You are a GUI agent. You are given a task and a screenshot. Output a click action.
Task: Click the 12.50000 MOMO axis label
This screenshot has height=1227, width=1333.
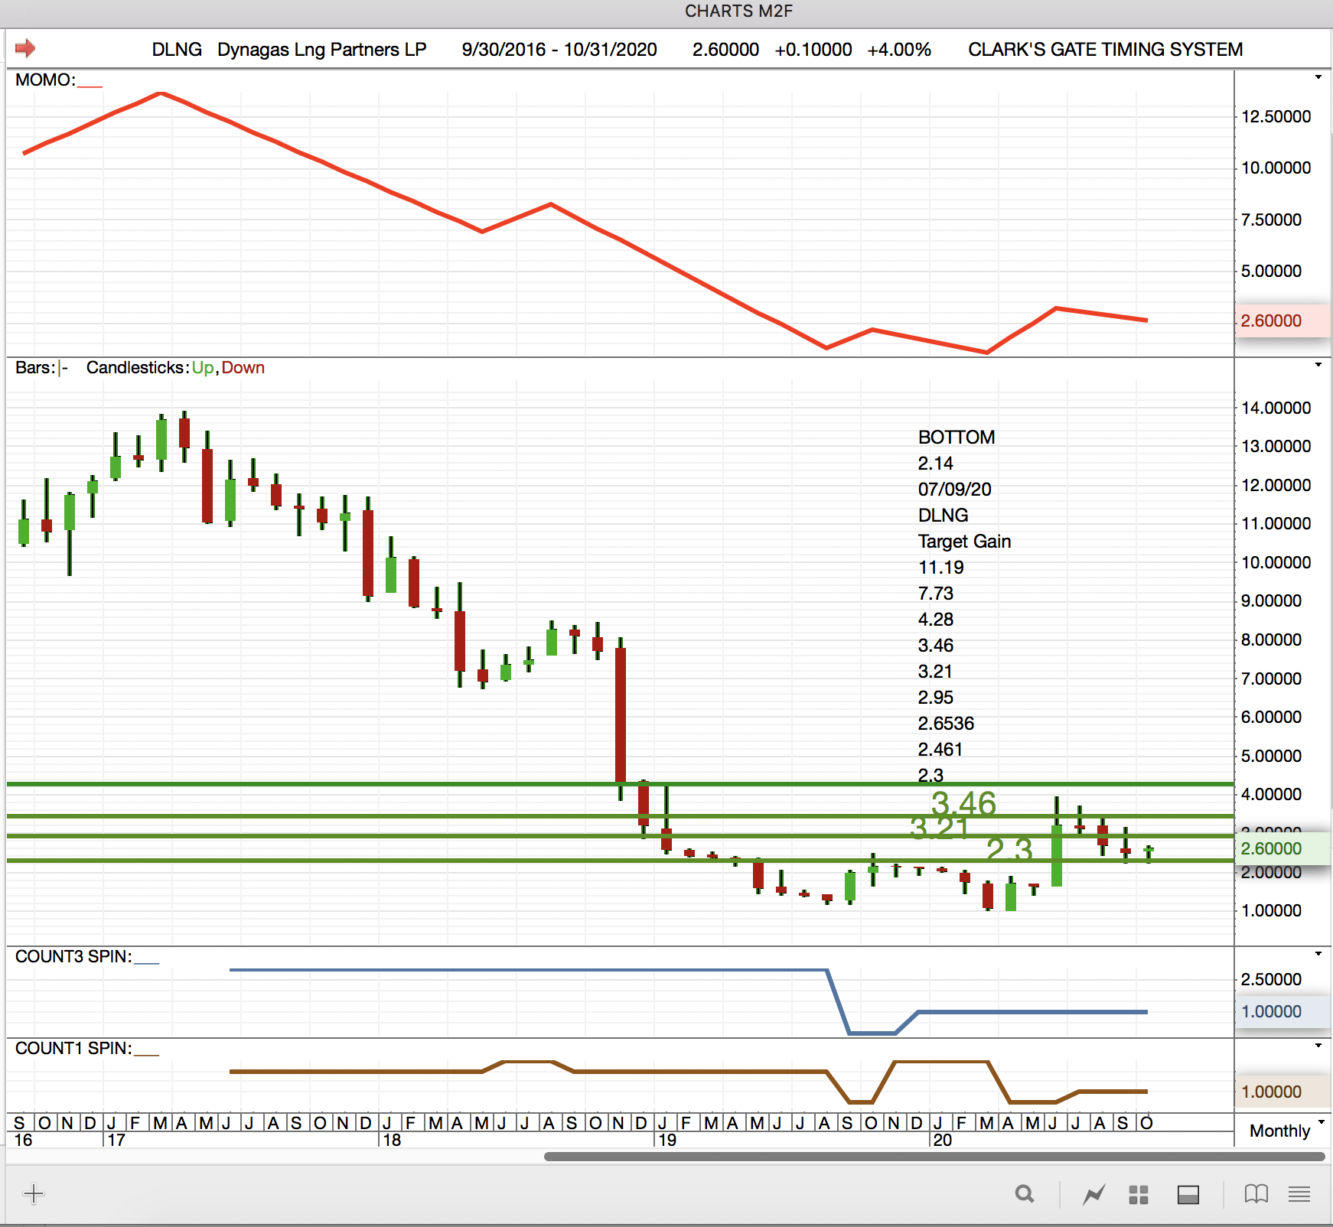tap(1276, 116)
